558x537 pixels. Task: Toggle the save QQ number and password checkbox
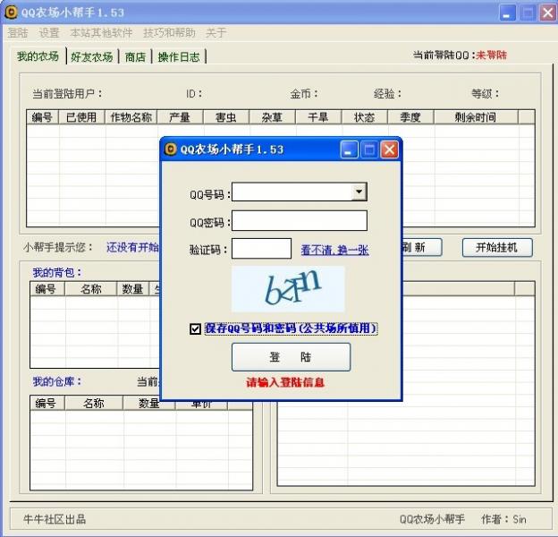(x=195, y=328)
